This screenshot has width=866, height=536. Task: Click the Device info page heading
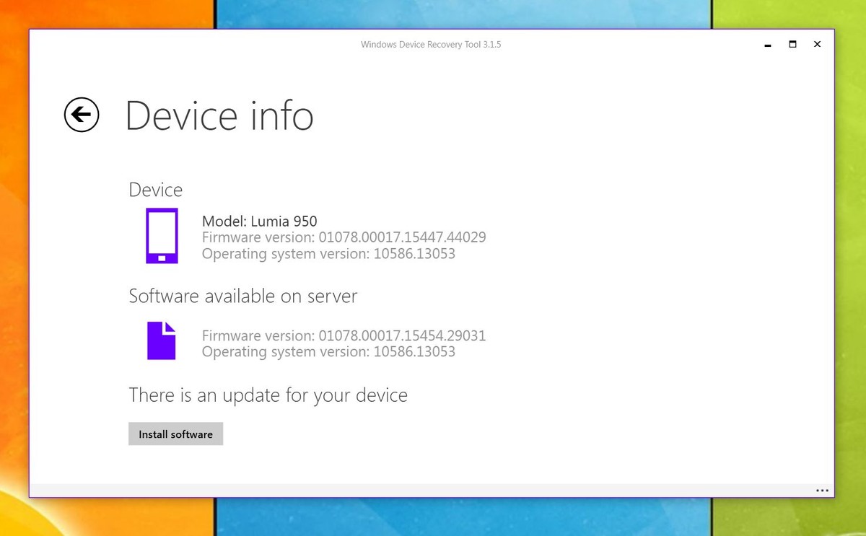219,115
